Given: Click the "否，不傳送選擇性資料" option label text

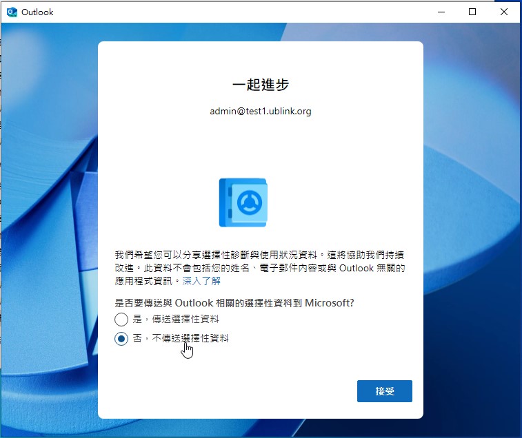Looking at the screenshot, I should point(180,339).
